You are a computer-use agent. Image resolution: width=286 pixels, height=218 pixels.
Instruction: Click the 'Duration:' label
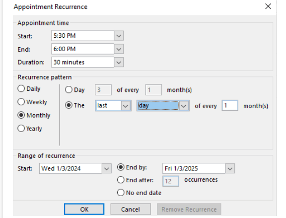click(31, 62)
